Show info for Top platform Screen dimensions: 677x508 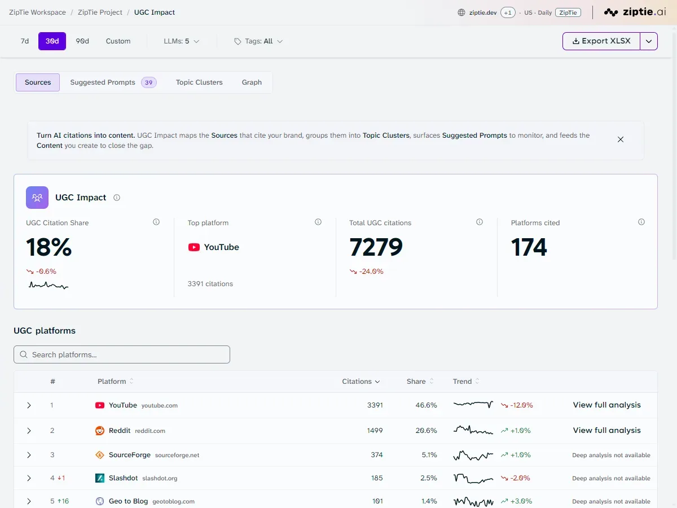[x=318, y=222]
